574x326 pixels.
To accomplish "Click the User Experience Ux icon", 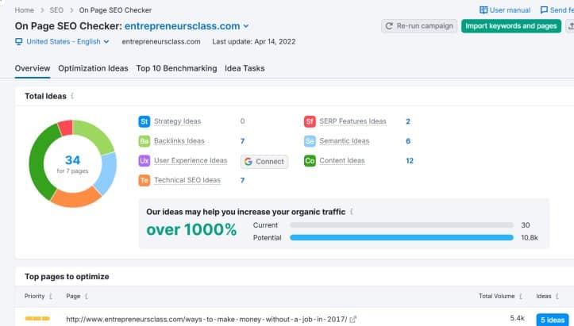I will point(144,161).
